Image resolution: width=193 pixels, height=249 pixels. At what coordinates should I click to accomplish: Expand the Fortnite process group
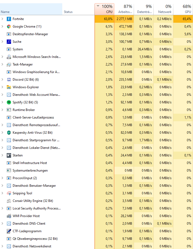[2, 19]
